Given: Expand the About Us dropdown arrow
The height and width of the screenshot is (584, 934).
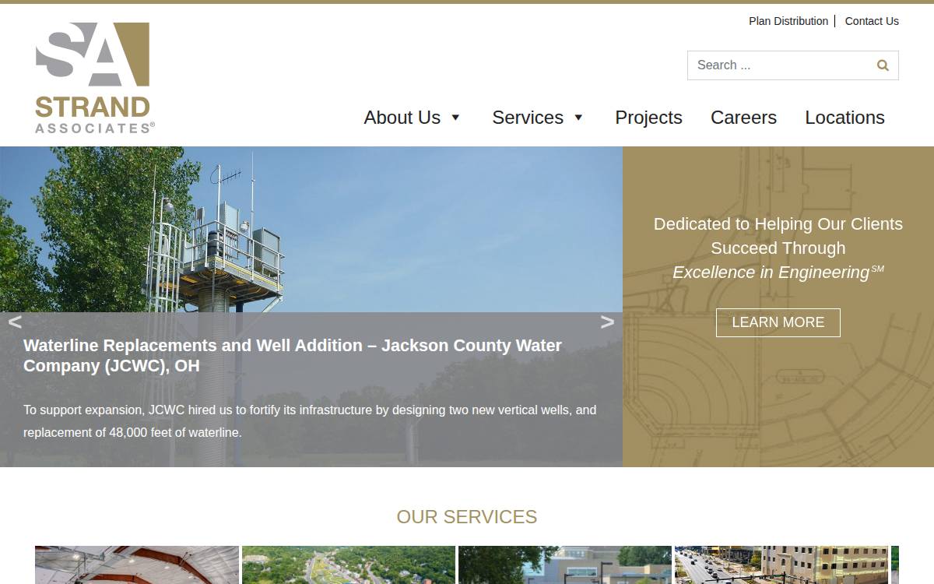Looking at the screenshot, I should (455, 118).
